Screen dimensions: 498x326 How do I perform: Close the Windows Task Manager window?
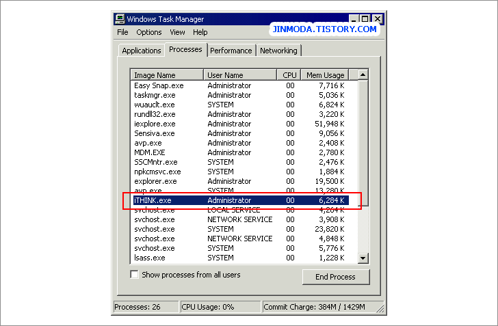point(378,19)
